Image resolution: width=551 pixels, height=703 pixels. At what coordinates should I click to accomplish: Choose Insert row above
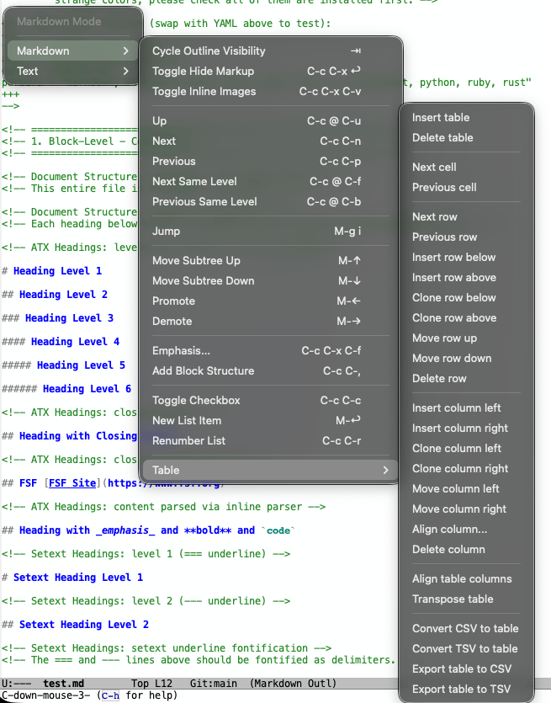pyautogui.click(x=466, y=277)
